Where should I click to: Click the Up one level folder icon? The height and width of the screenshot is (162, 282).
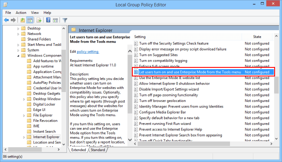(23, 20)
